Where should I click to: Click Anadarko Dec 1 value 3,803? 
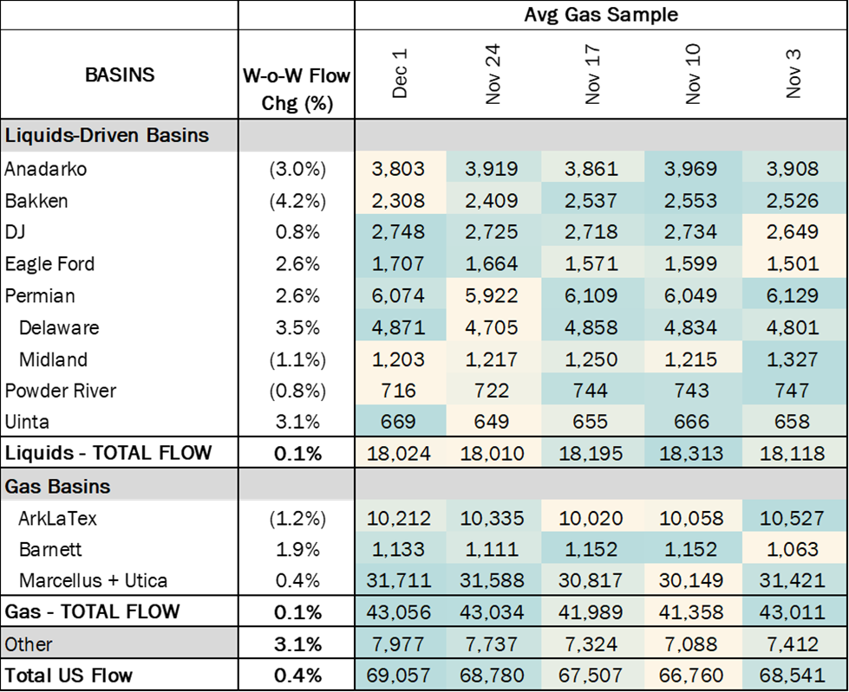399,169
